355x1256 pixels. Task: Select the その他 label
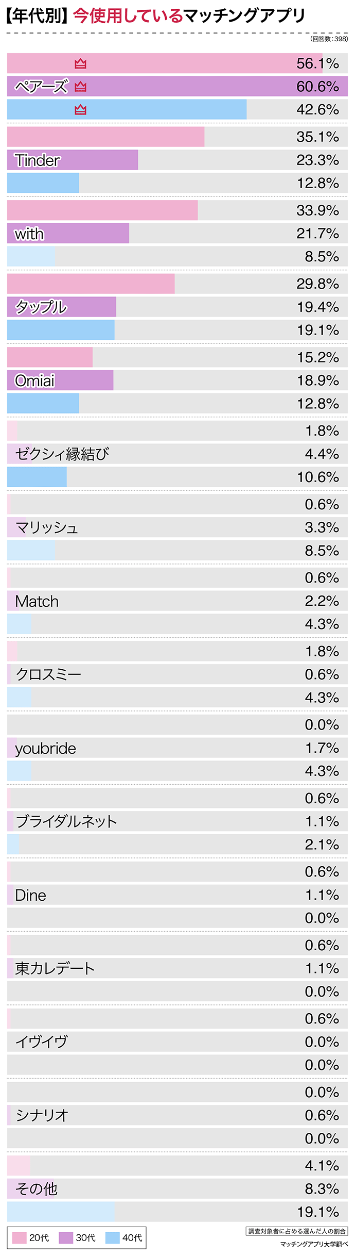36,1188
